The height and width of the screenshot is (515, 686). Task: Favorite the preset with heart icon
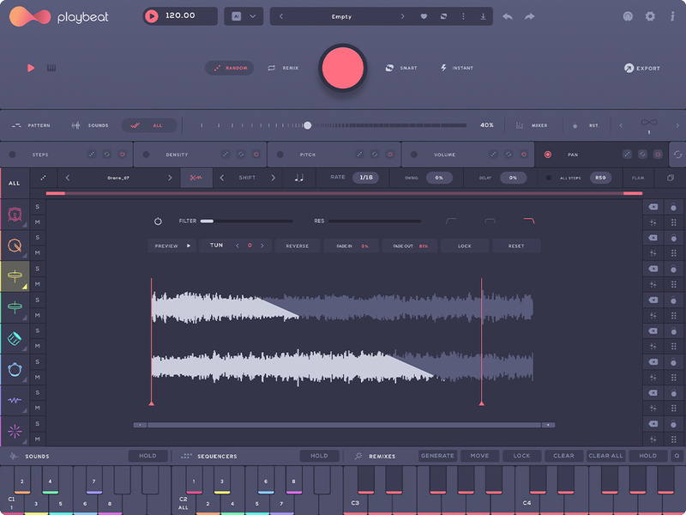[x=424, y=16]
